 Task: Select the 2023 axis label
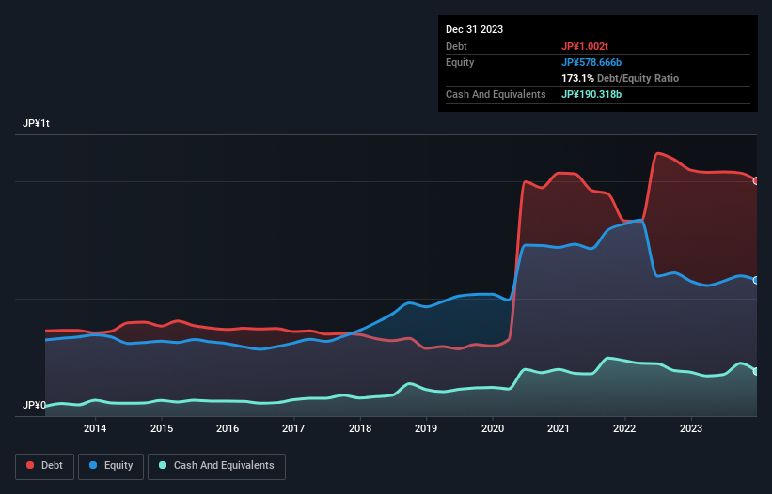(691, 428)
